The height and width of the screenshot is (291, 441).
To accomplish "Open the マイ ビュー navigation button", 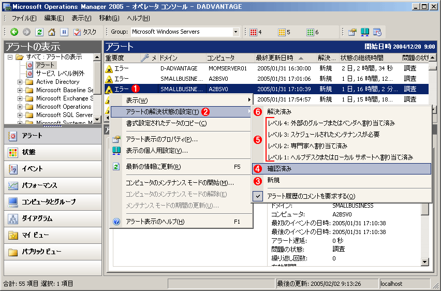I will click(x=53, y=235).
